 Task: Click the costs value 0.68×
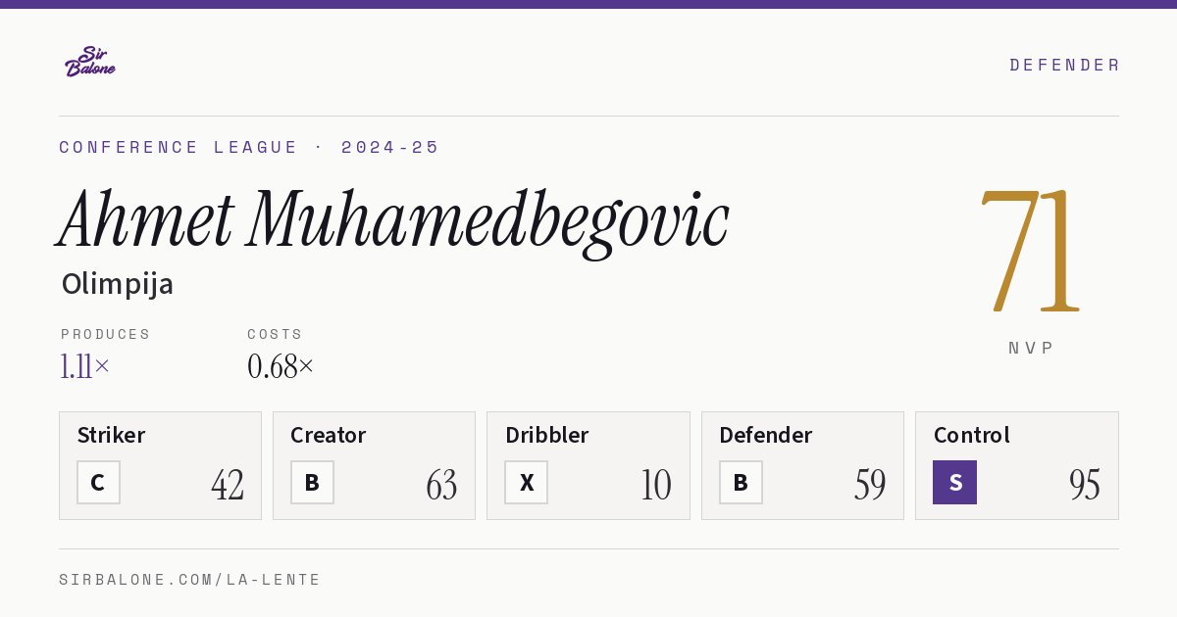pyautogui.click(x=281, y=366)
